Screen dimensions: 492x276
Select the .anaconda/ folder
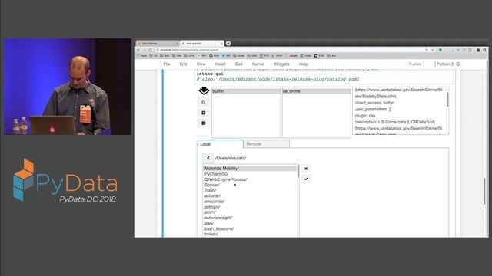[250, 202]
